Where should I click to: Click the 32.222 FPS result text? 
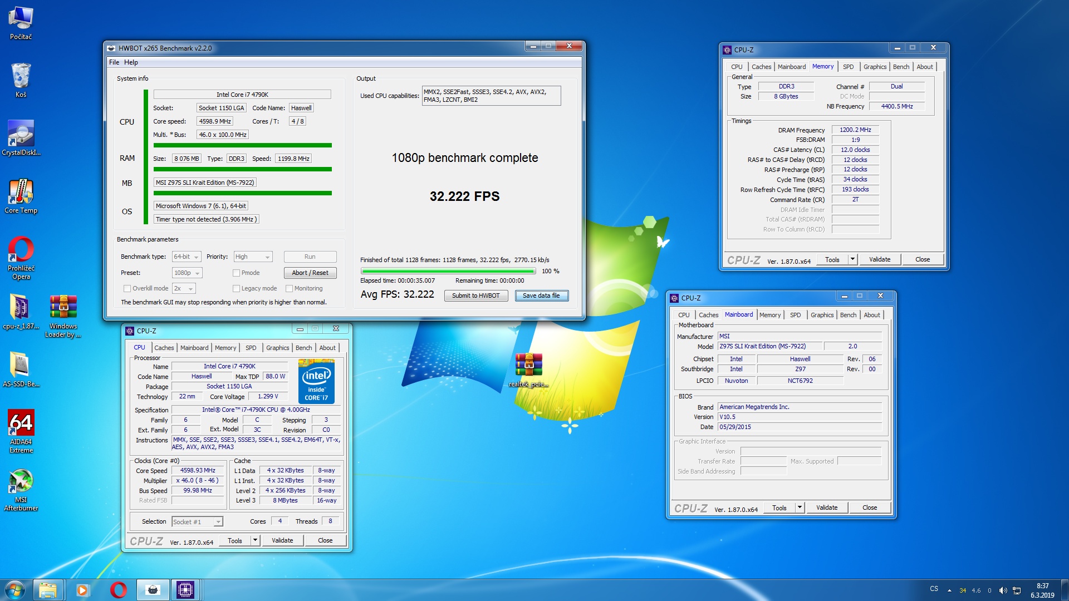coord(464,196)
